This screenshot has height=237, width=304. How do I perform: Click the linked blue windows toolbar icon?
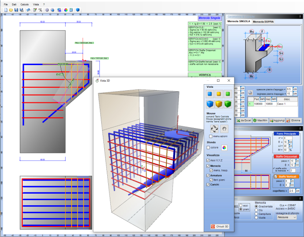59,10
